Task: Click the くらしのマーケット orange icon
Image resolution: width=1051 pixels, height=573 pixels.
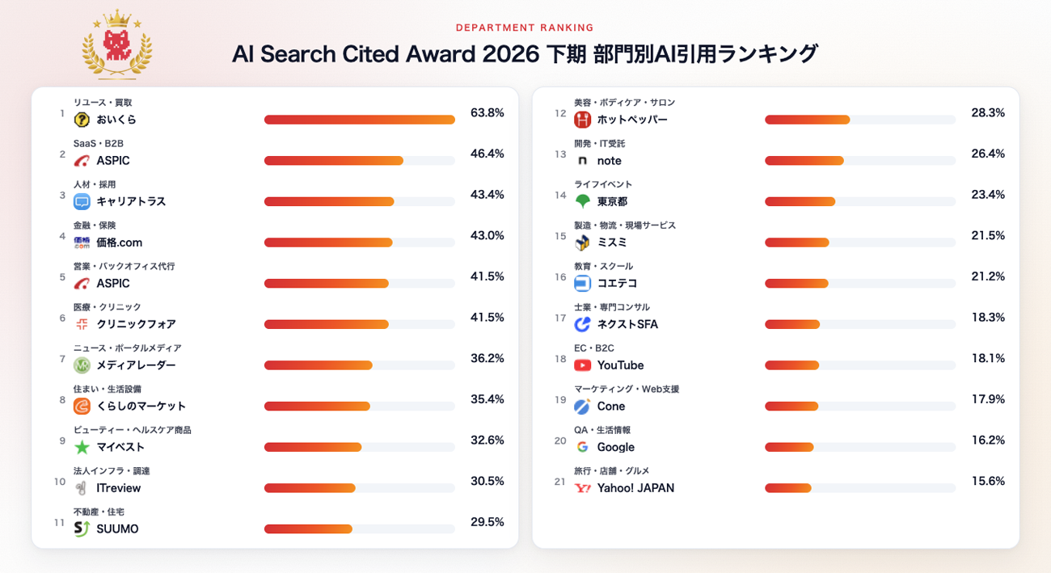Action: pyautogui.click(x=82, y=406)
